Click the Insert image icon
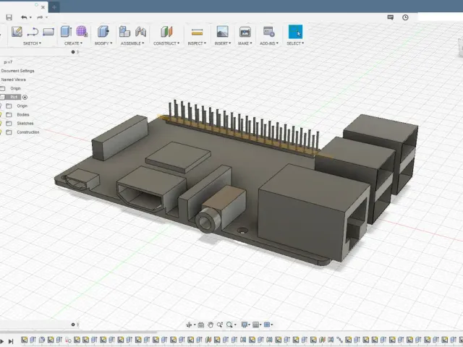The height and width of the screenshot is (347, 463). click(222, 32)
